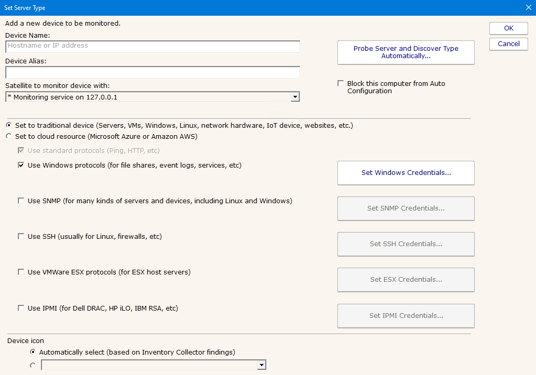Image resolution: width=536 pixels, height=375 pixels.
Task: Uncheck Use Windows protocols checkbox
Action: pos(21,166)
